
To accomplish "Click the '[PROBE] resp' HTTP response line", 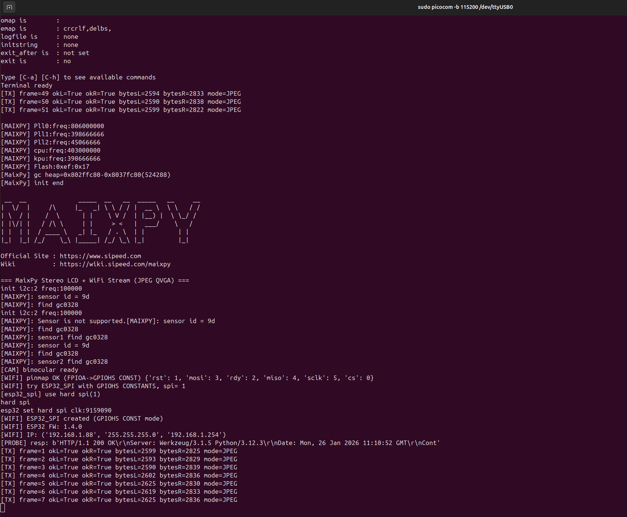I will coord(220,443).
